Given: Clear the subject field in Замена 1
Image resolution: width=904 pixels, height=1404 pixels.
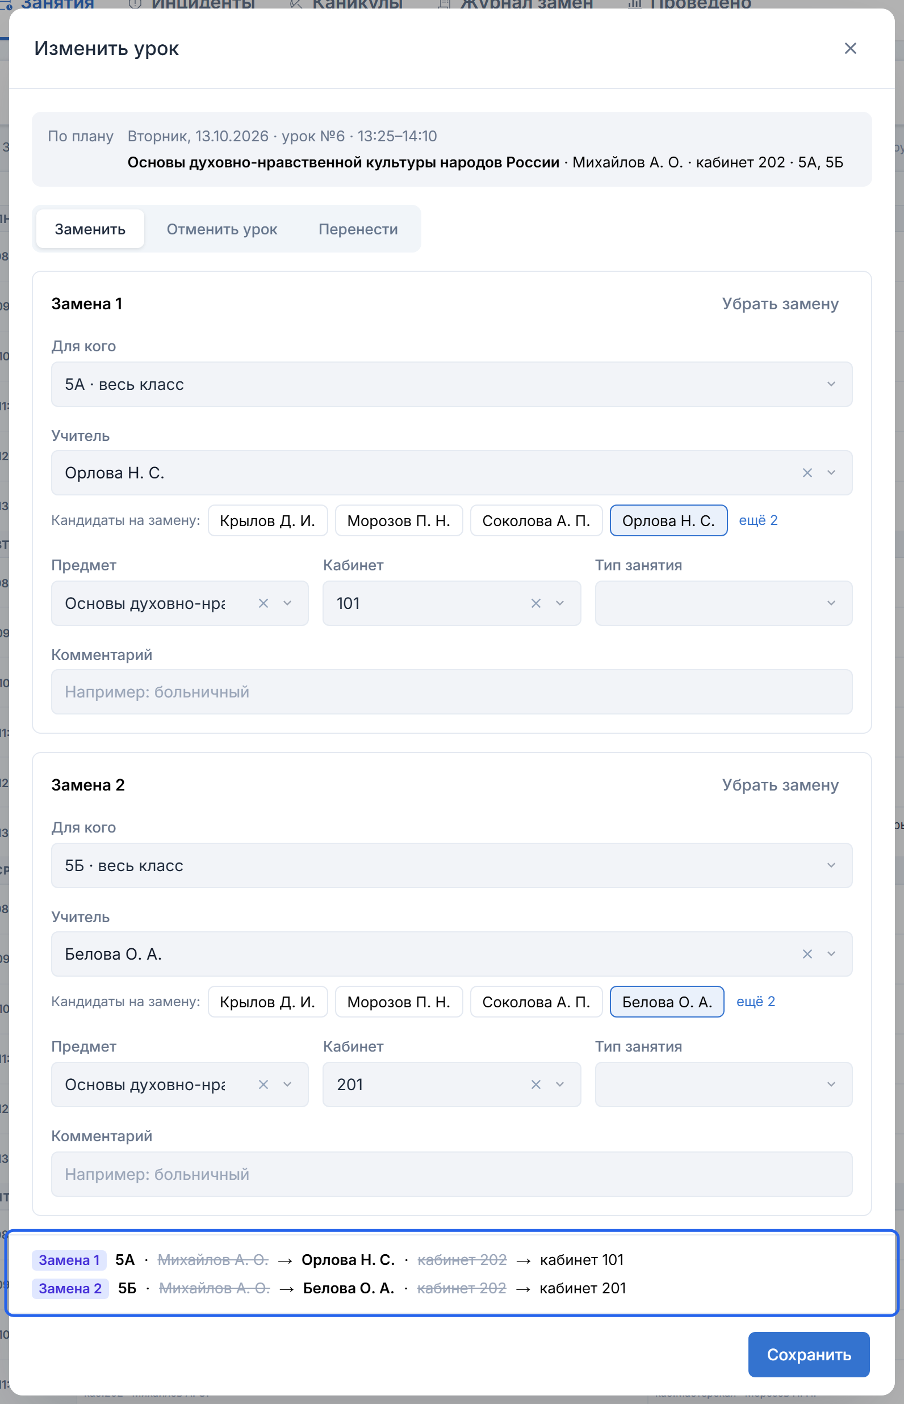Looking at the screenshot, I should [263, 603].
